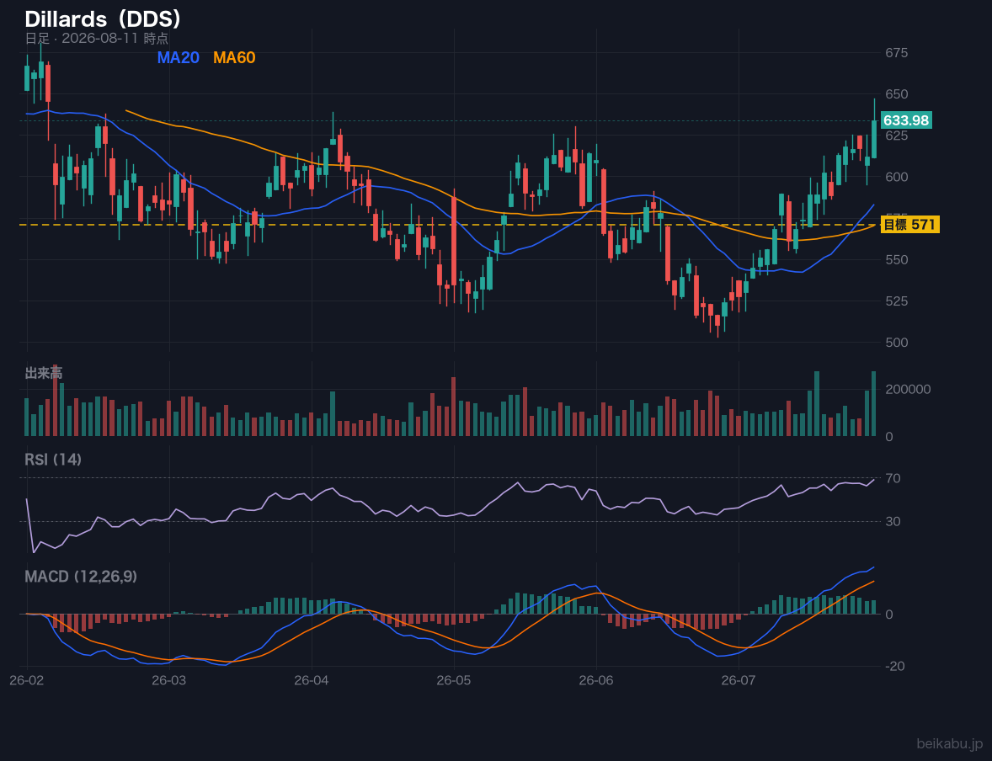Click the 675 price axis label
The height and width of the screenshot is (761, 992).
[896, 52]
